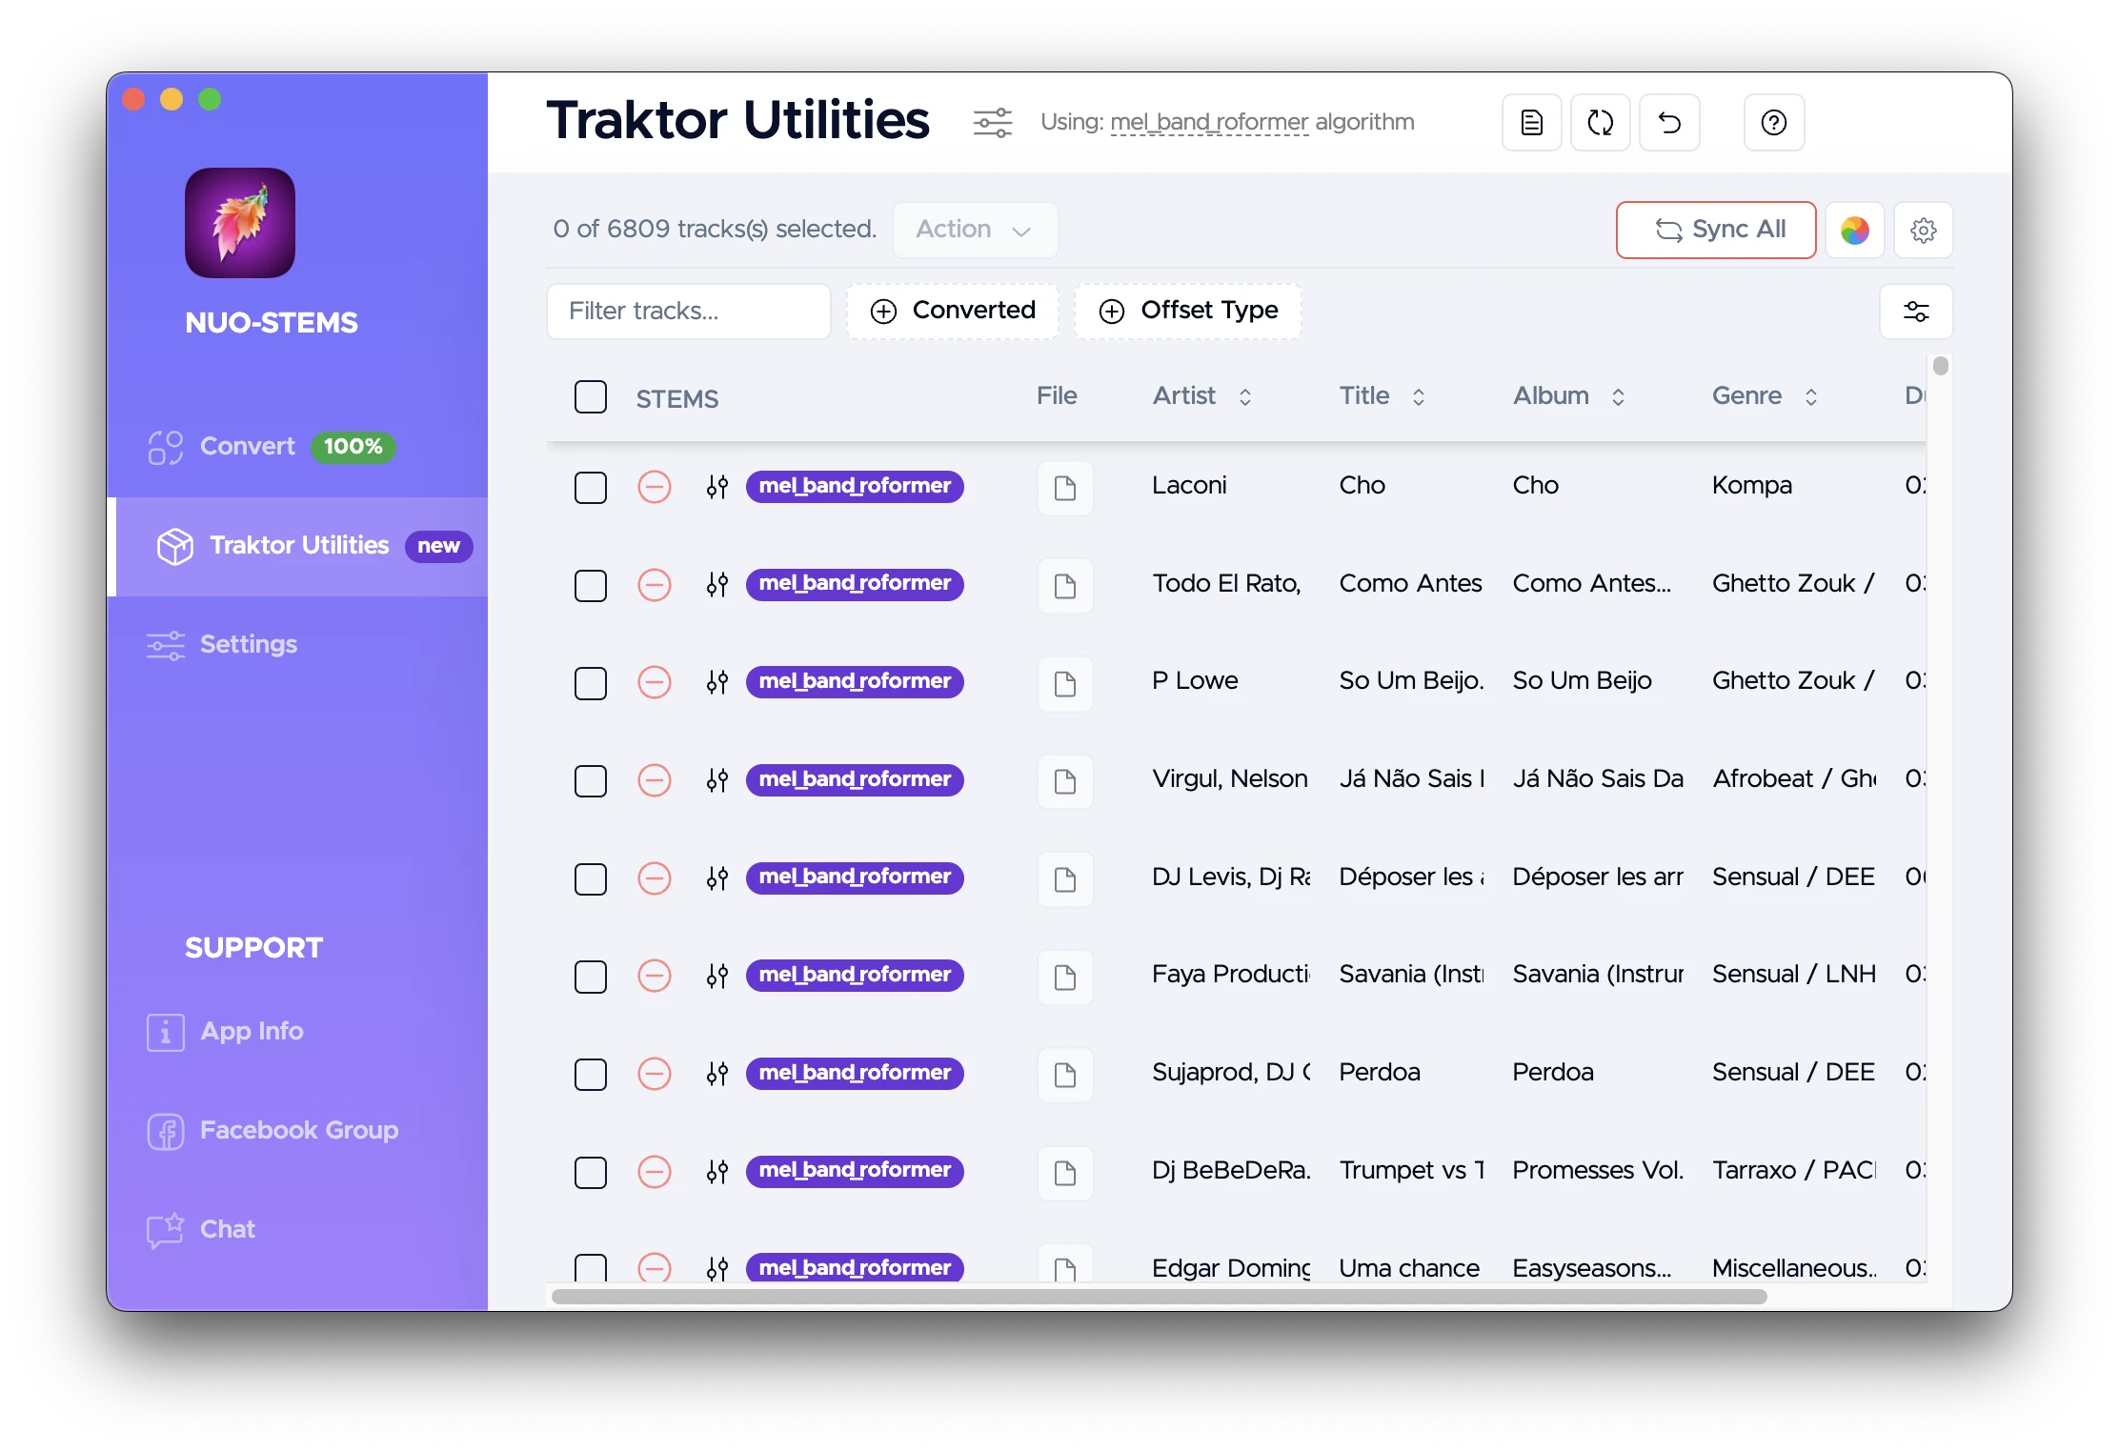This screenshot has height=1452, width=2119.
Task: Click the NUO-STEMS app logo
Action: [240, 223]
